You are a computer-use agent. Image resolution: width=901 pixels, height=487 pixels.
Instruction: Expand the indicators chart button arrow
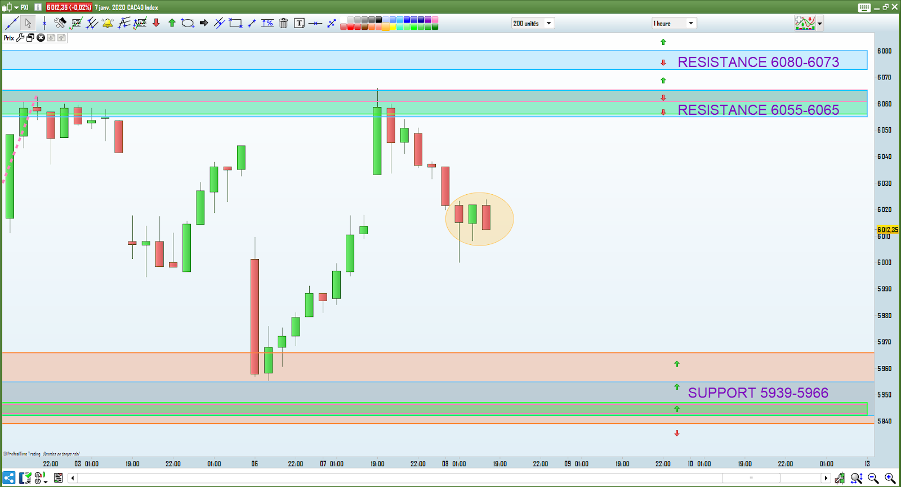(820, 24)
